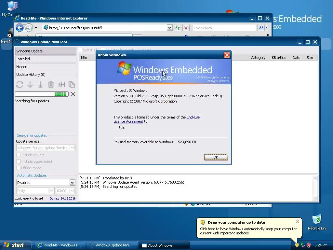Toggle the Include superseded checkbox
333x250 pixels.
pos(19,161)
